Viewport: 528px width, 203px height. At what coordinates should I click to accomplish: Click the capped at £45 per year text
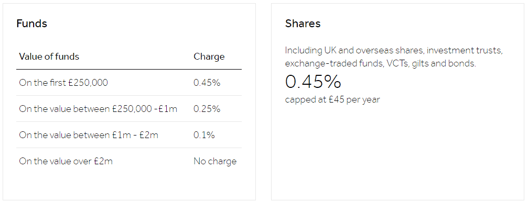[x=332, y=100]
